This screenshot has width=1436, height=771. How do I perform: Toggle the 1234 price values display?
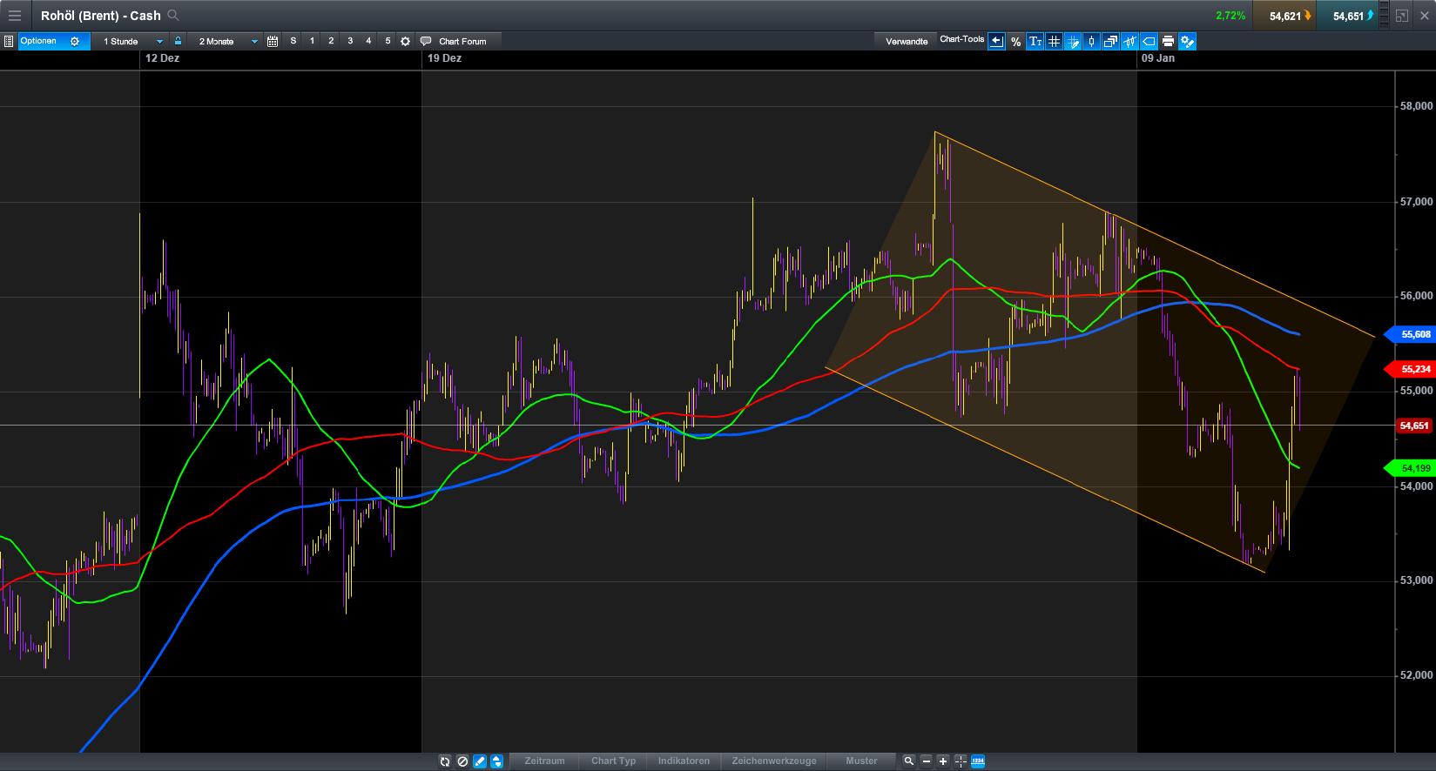977,761
